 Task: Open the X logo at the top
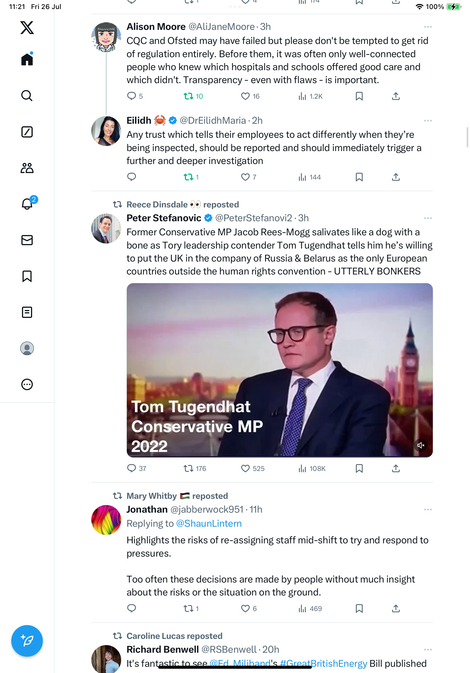[x=27, y=28]
